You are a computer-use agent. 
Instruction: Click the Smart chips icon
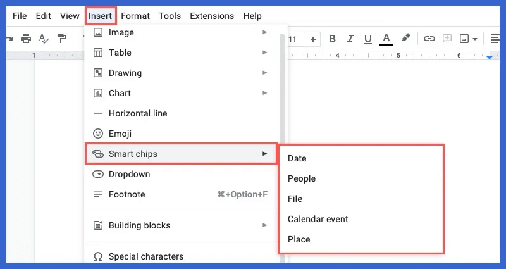click(98, 154)
